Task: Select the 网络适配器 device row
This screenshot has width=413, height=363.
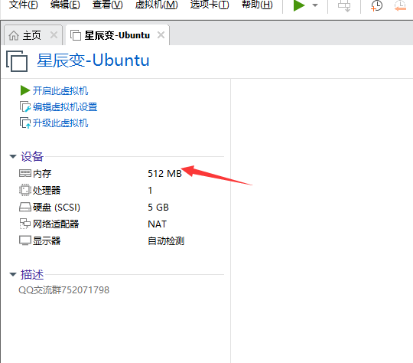Action: click(x=121, y=224)
